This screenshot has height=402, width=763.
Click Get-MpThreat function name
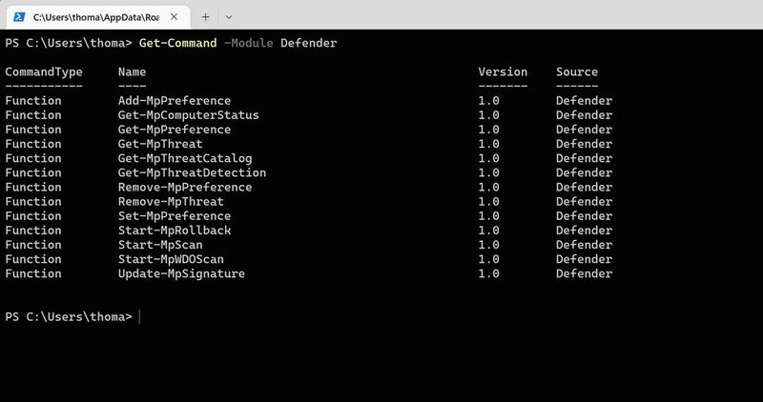[160, 144]
